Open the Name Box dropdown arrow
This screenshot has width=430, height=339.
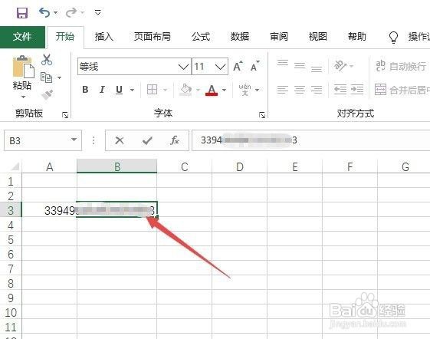[74, 140]
